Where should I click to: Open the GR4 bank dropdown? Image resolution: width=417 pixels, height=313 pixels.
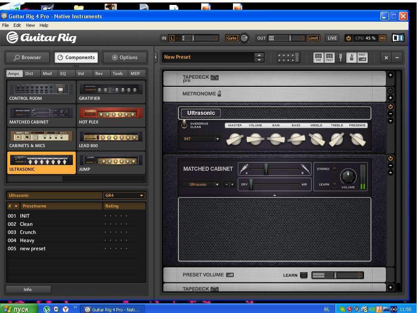124,196
